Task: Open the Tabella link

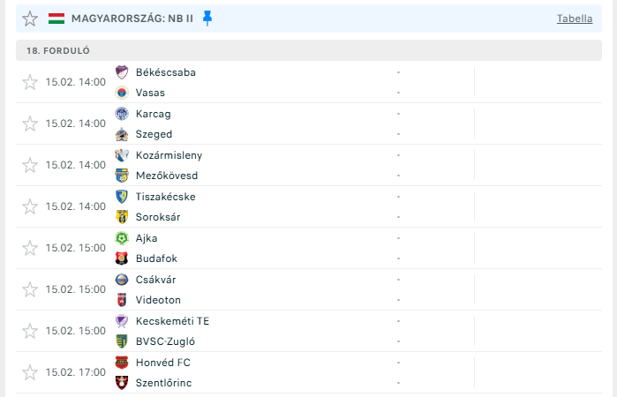Action: click(x=575, y=19)
